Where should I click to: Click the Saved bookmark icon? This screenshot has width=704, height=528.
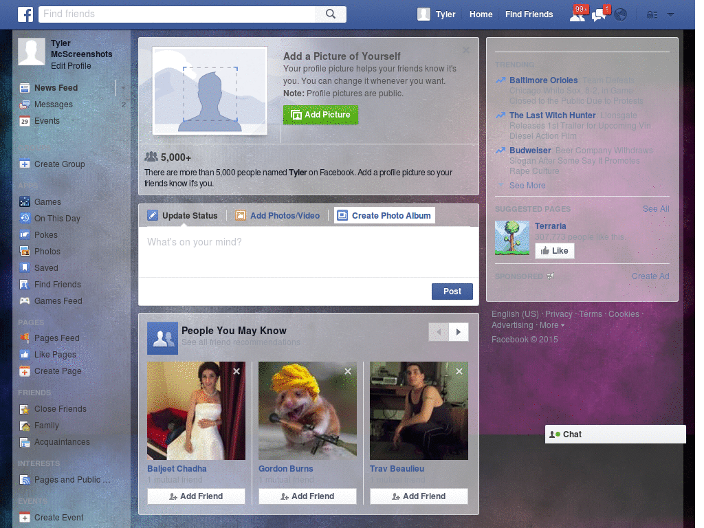(x=25, y=268)
